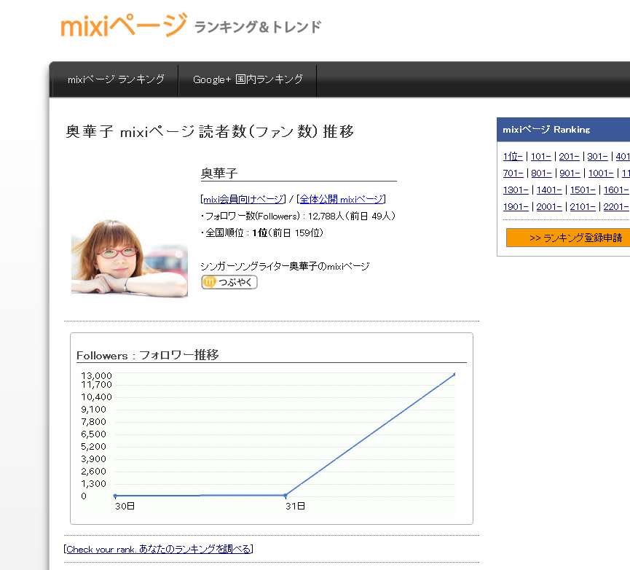This screenshot has width=630, height=570.
Task: Click the mixiページ Ranking sidebar header
Action: pos(563,130)
